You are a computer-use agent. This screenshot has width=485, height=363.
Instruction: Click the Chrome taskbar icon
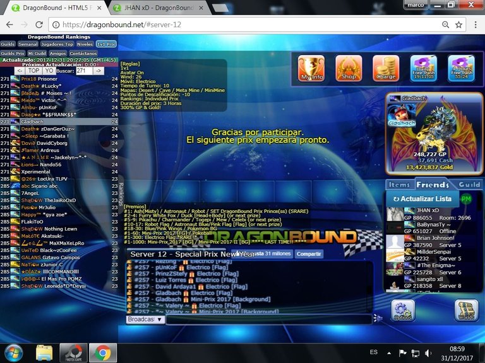(x=103, y=353)
